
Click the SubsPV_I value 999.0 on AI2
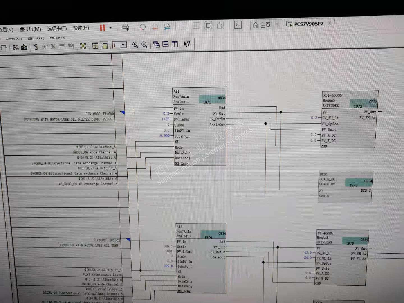168,266
